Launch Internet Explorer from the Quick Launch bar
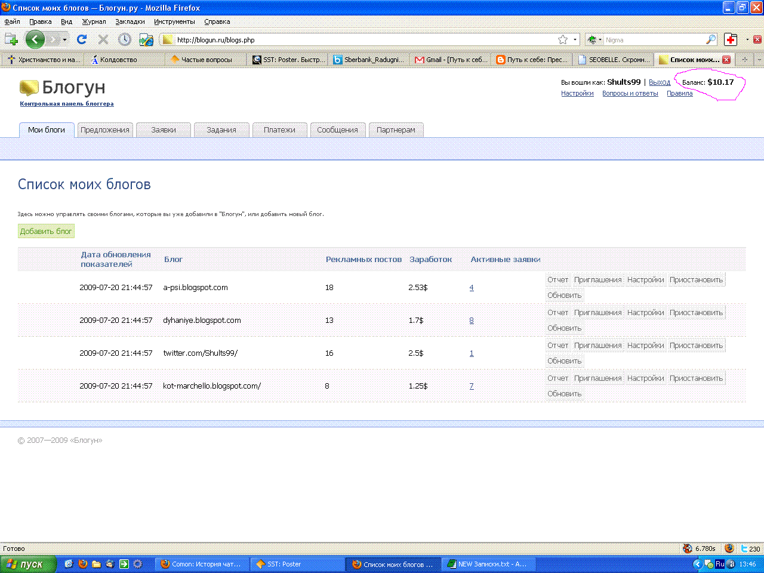Image resolution: width=764 pixels, height=573 pixels. coord(69,564)
